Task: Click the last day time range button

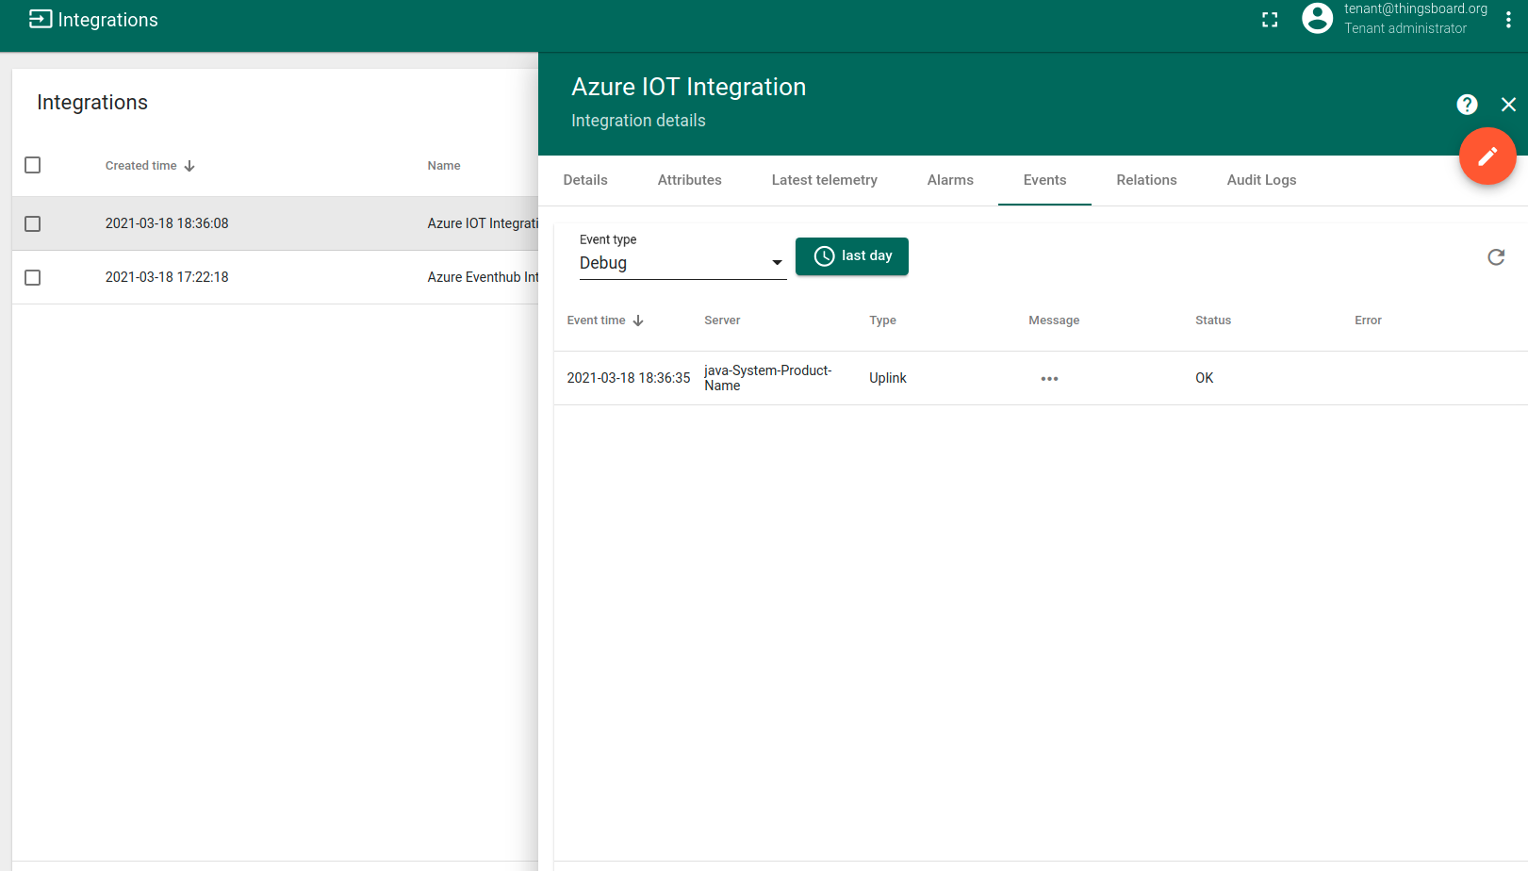Action: pyautogui.click(x=851, y=256)
